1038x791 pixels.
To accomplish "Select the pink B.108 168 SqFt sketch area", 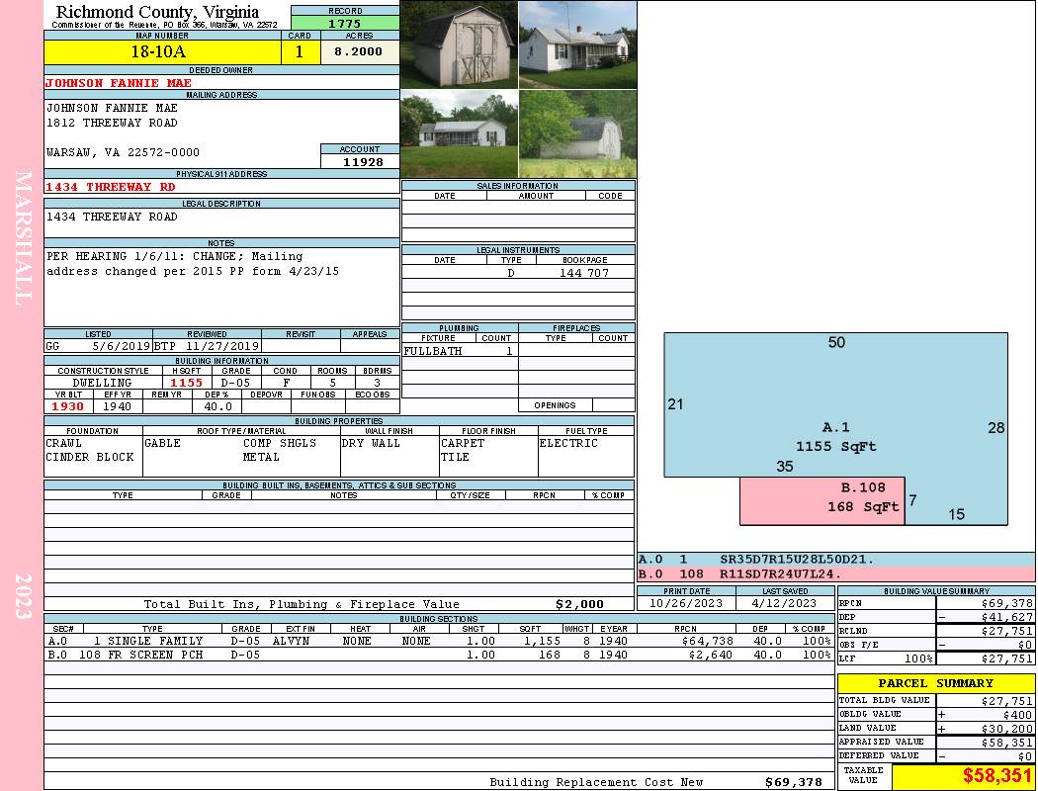I will pos(822,499).
